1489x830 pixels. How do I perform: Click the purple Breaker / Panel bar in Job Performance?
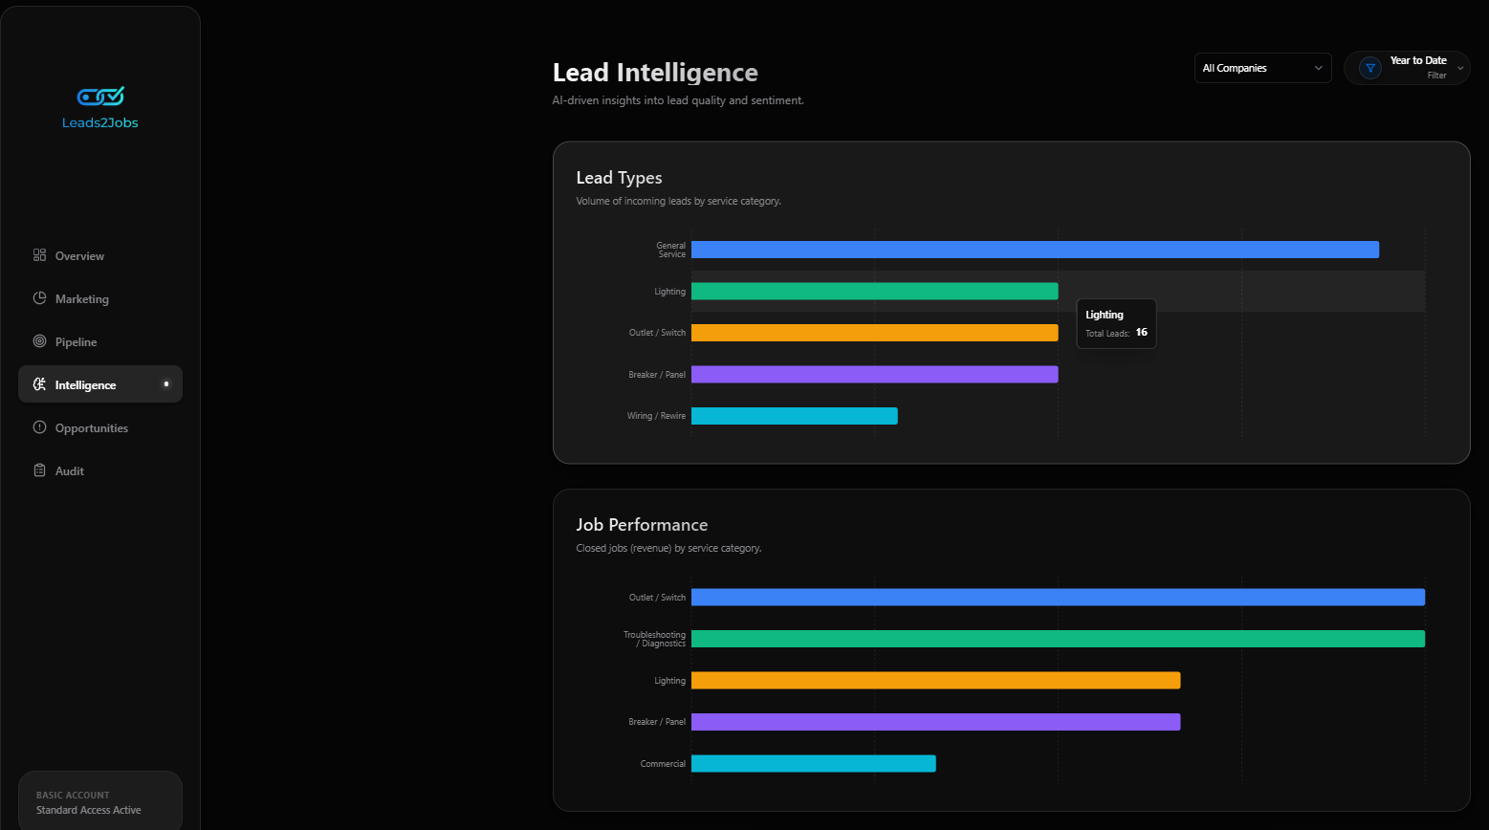(x=935, y=722)
